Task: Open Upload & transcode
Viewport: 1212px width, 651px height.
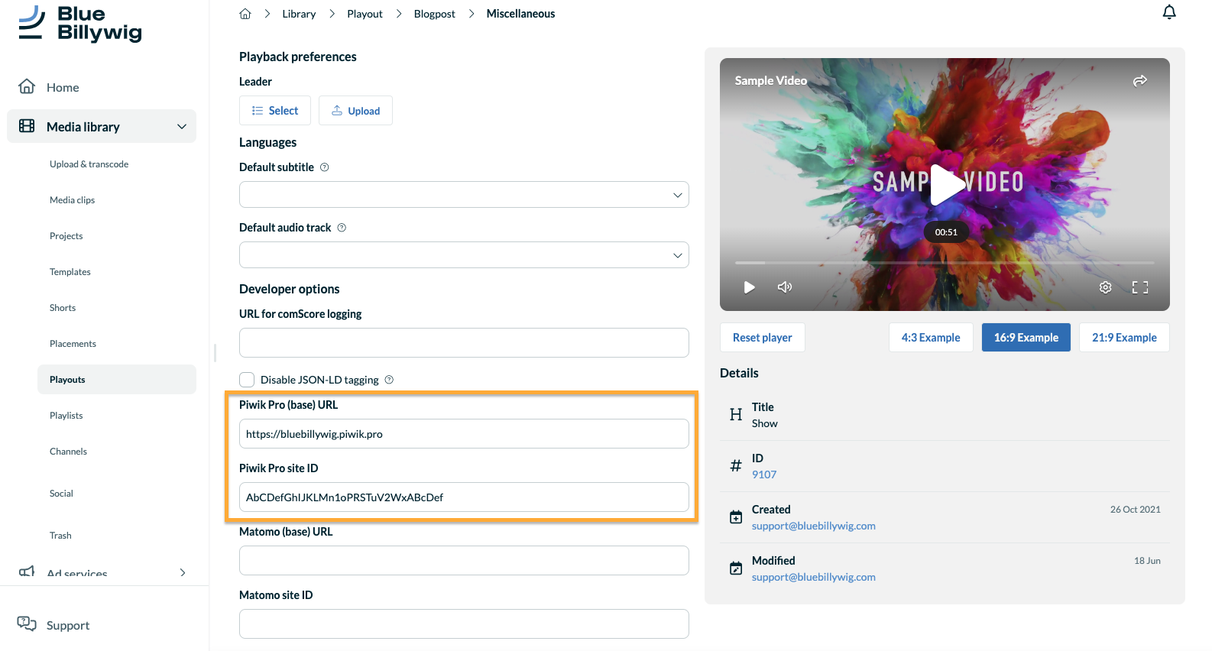Action: (x=89, y=164)
